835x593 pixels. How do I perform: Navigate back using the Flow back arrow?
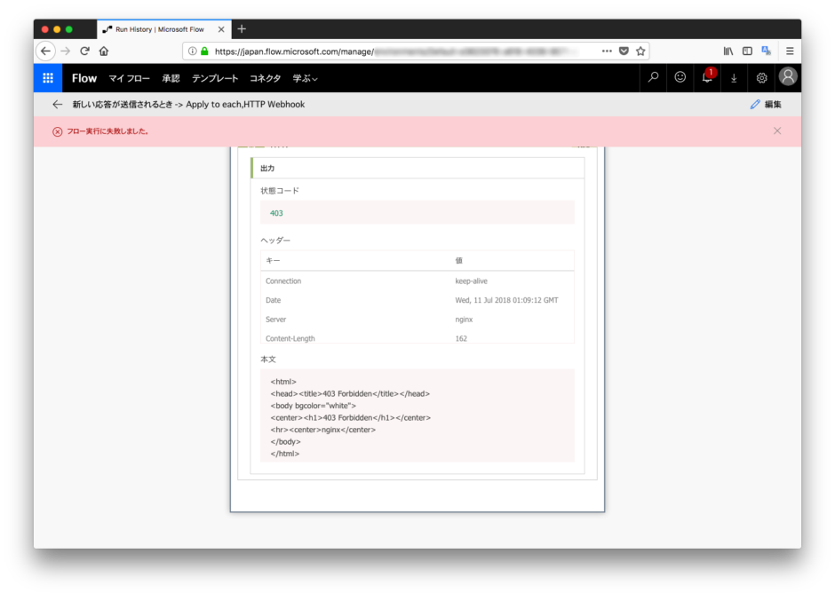(x=57, y=104)
